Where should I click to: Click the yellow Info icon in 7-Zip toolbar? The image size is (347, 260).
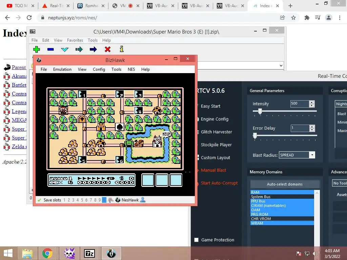(x=122, y=49)
